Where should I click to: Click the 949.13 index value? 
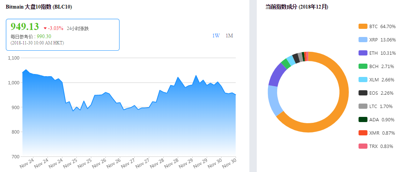(24, 27)
